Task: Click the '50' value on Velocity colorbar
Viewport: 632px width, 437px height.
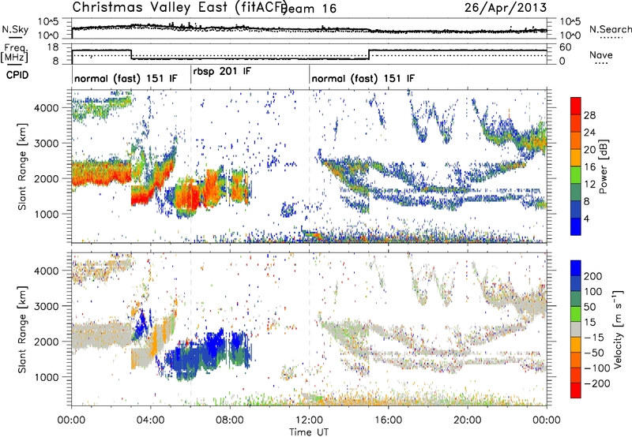Action: (589, 307)
